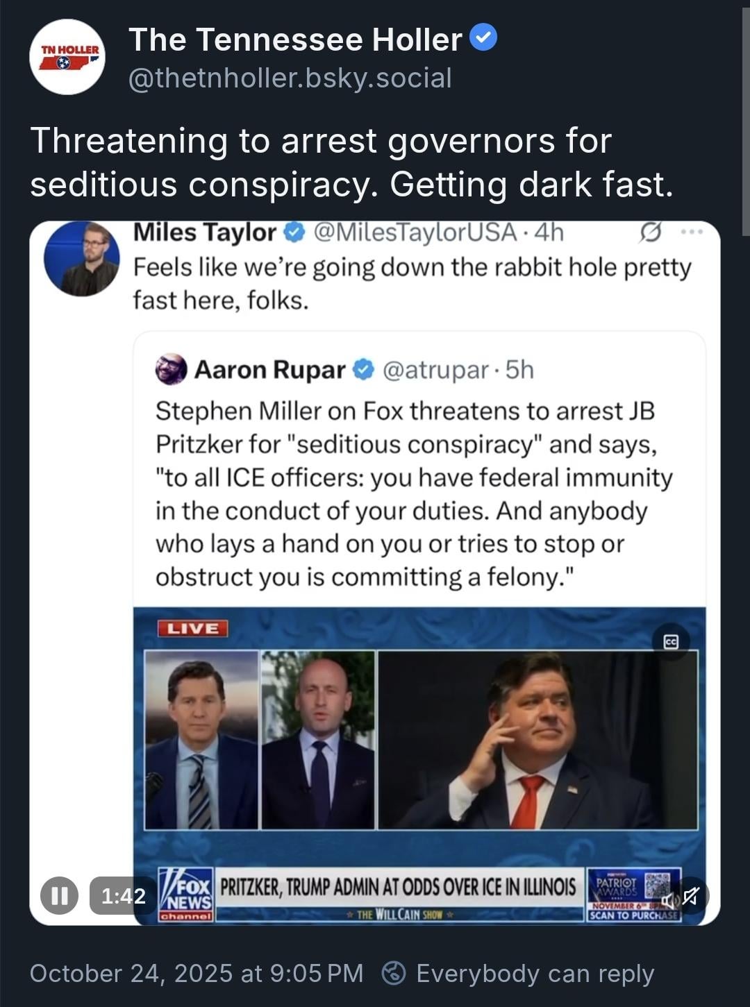Click the verified badge next to Miles Taylor

pyautogui.click(x=295, y=232)
